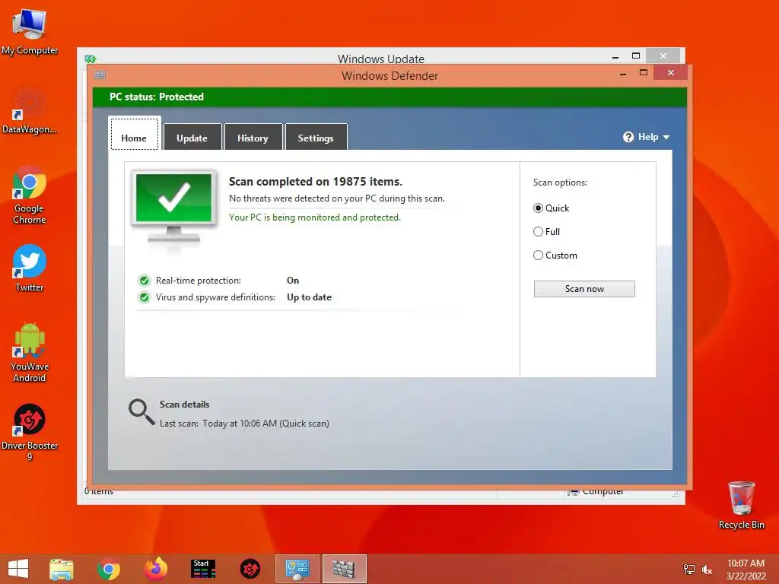Screen dimensions: 779x584
Task: Launch Google Chrome desktop shortcut
Action: (29, 195)
